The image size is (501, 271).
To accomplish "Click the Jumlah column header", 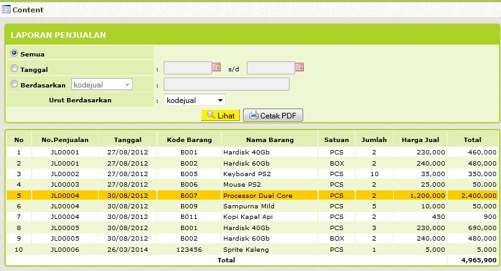I will [x=374, y=140].
